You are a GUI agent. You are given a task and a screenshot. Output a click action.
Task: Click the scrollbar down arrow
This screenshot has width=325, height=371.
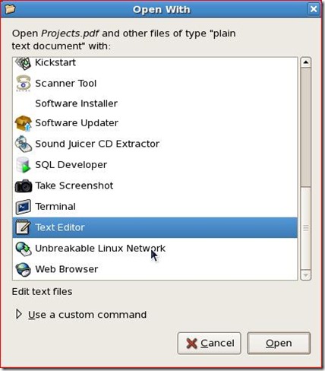(306, 275)
